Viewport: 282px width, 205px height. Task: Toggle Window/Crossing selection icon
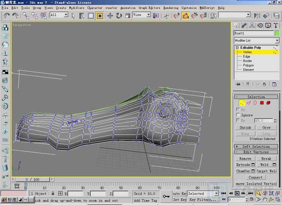pos(100,16)
